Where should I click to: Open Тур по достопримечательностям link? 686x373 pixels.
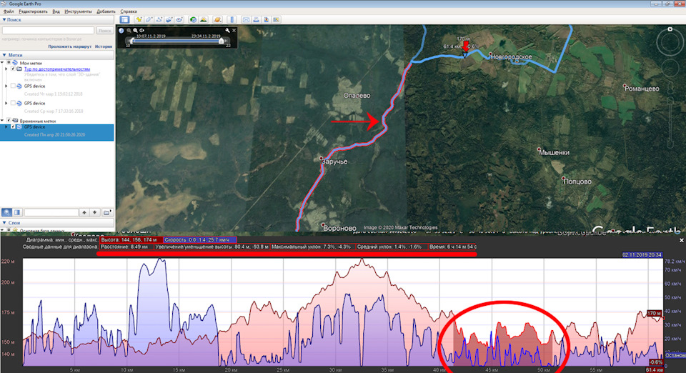(x=57, y=69)
